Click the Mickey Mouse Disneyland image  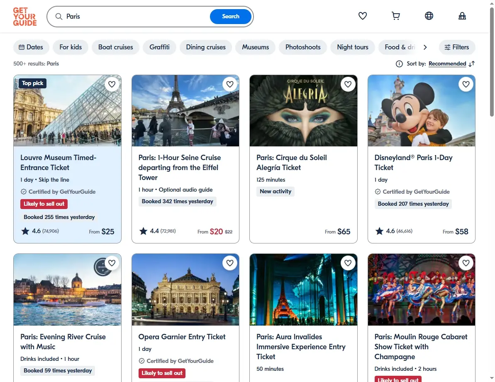422,111
